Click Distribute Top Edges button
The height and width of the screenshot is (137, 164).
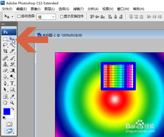[131, 16]
